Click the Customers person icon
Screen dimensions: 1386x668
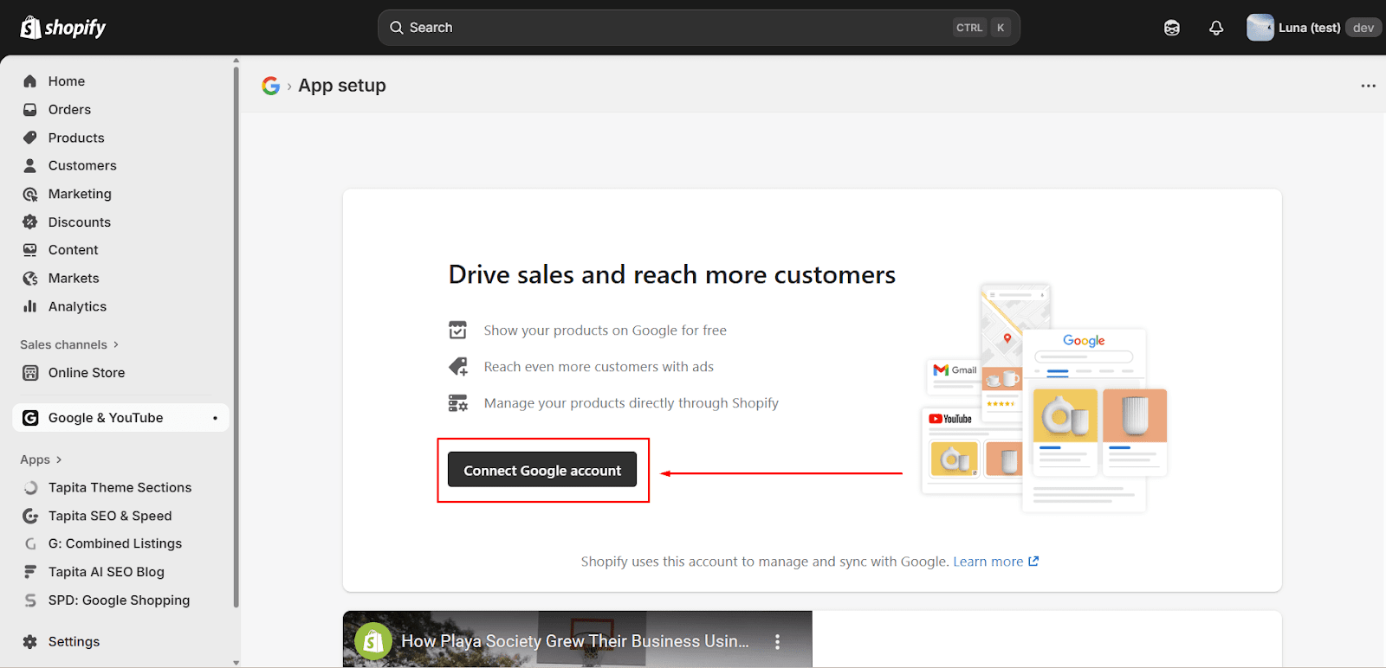[x=30, y=165]
